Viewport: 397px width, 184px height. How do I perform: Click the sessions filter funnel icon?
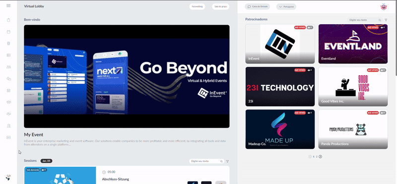(227, 161)
